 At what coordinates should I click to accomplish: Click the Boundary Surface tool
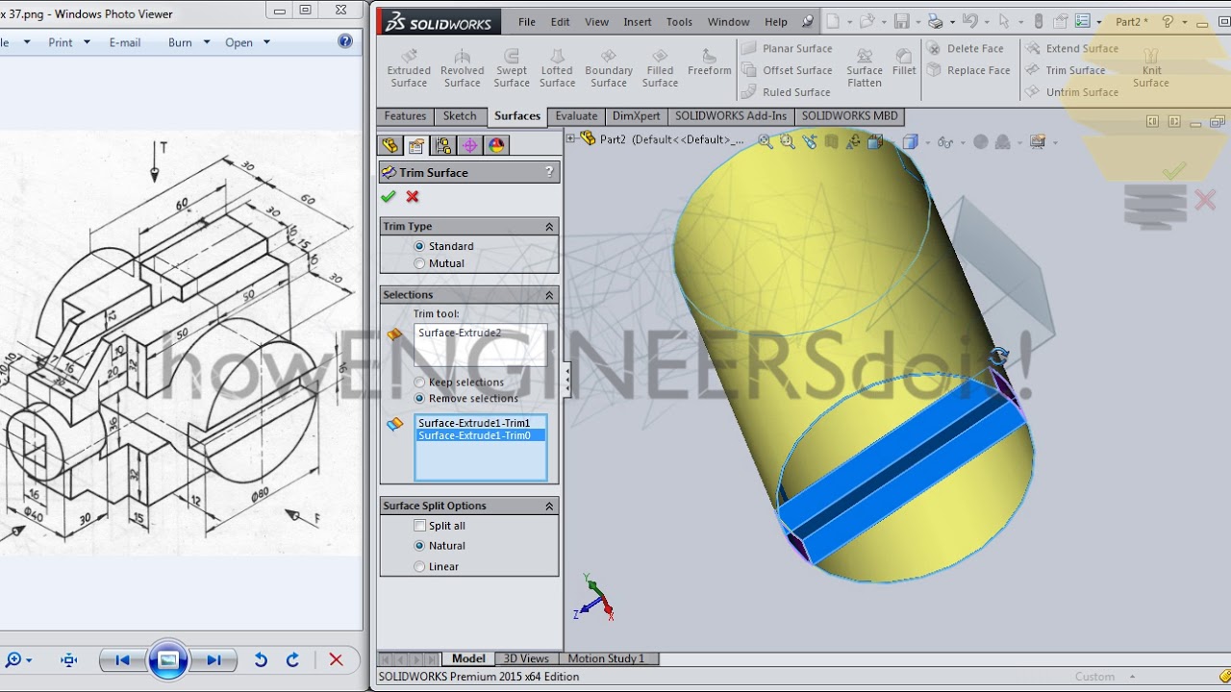click(609, 69)
